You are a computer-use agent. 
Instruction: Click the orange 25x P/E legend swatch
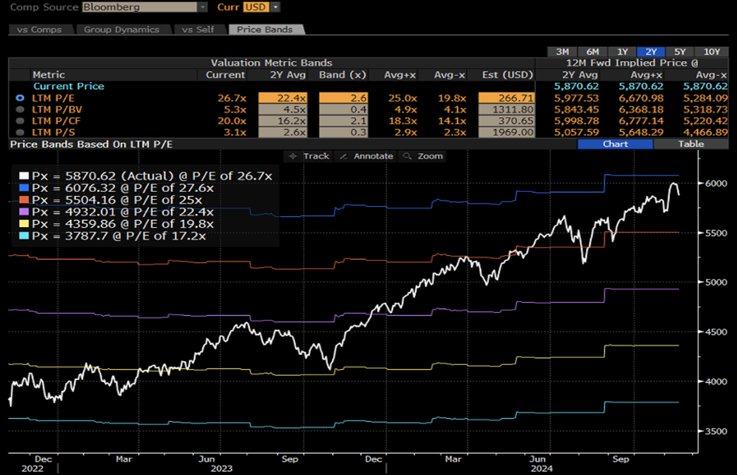coord(24,200)
